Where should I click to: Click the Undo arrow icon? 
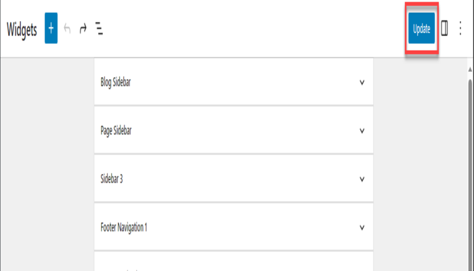pos(66,29)
